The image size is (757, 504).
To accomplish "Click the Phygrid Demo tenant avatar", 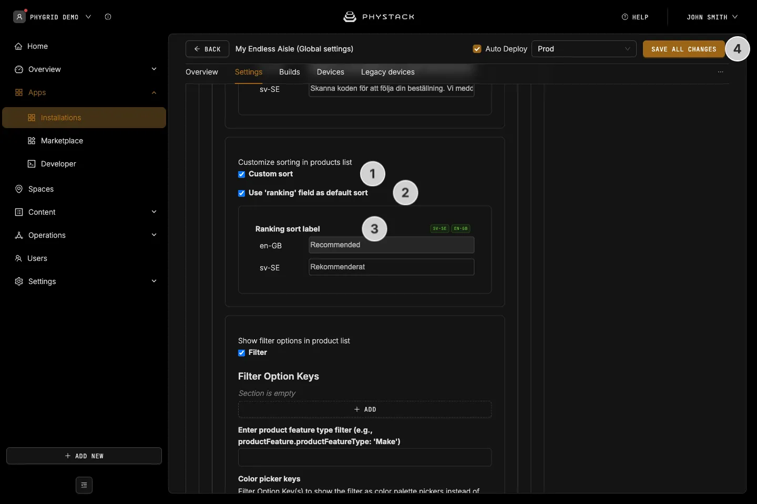I will [19, 17].
